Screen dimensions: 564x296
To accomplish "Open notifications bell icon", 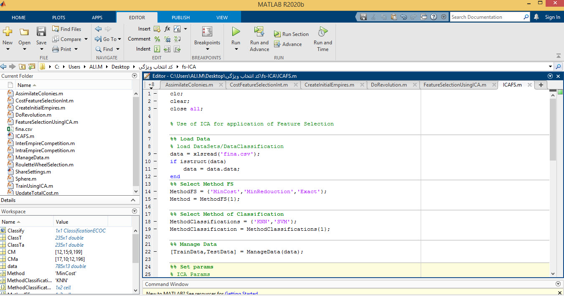I will pos(536,17).
